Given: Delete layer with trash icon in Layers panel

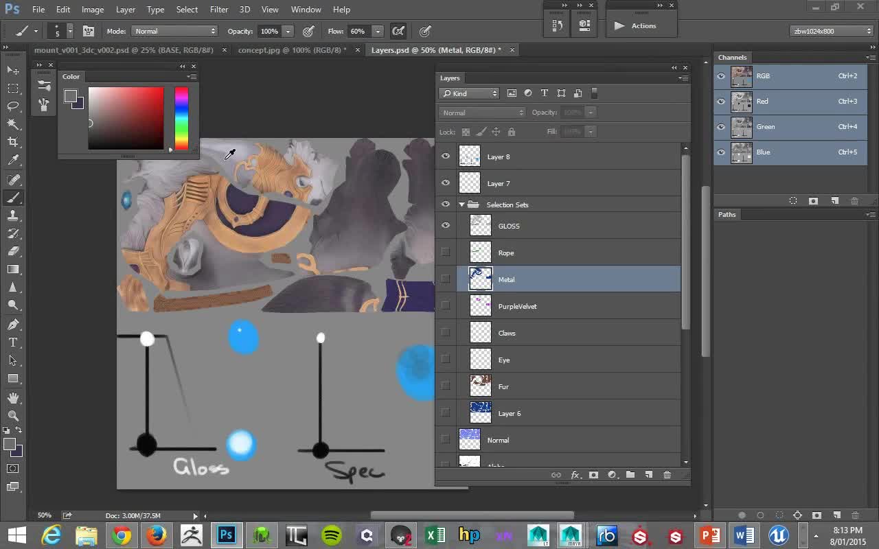Looking at the screenshot, I should [x=667, y=475].
